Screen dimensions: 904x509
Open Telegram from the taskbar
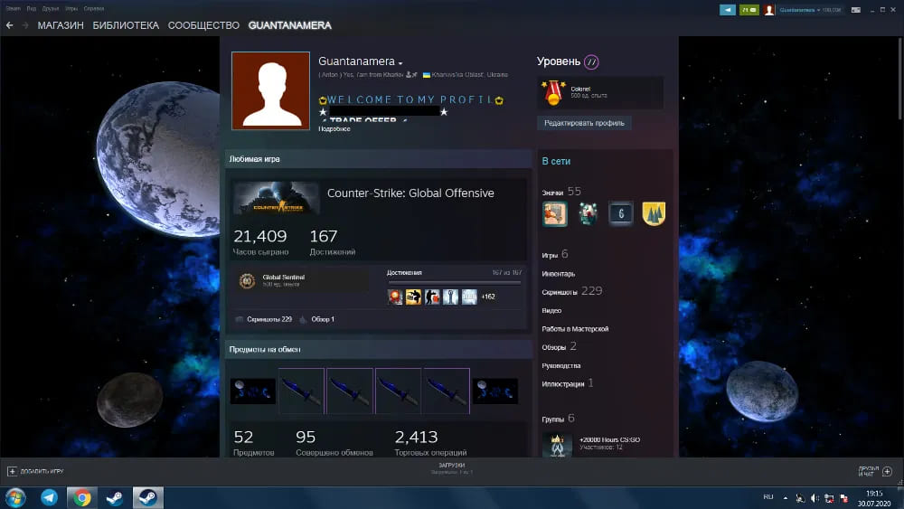(49, 497)
